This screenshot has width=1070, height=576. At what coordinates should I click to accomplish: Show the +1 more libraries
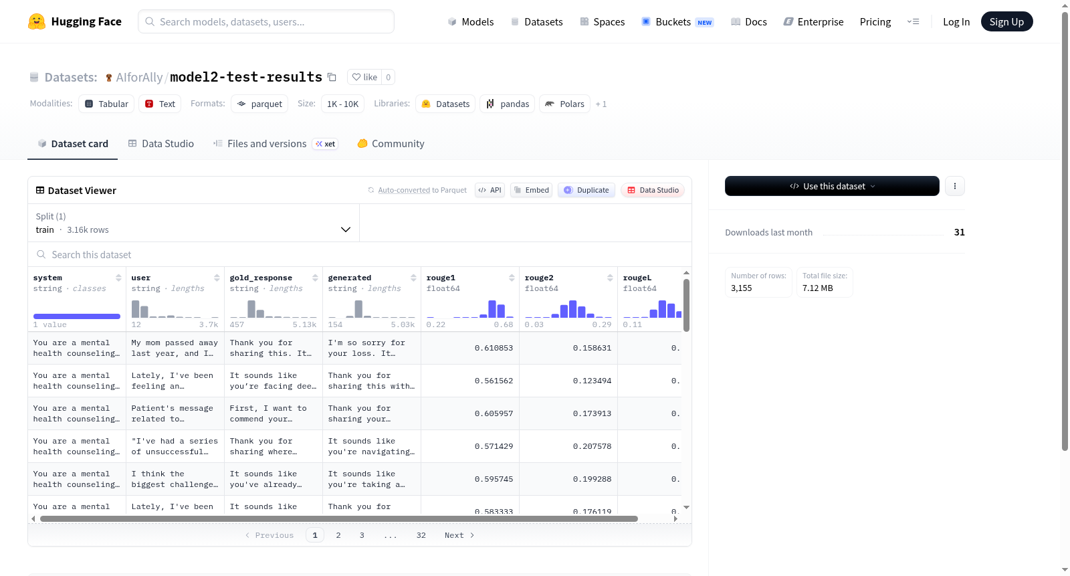pos(601,104)
